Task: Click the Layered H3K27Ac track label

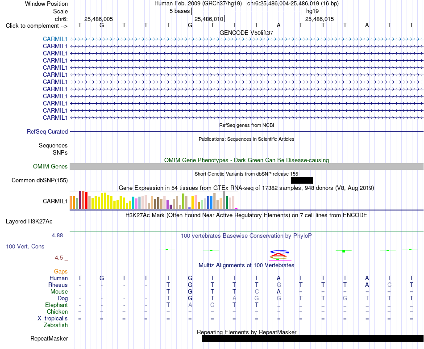Action: tap(29, 222)
